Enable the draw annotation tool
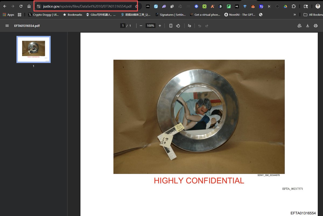 (189, 26)
